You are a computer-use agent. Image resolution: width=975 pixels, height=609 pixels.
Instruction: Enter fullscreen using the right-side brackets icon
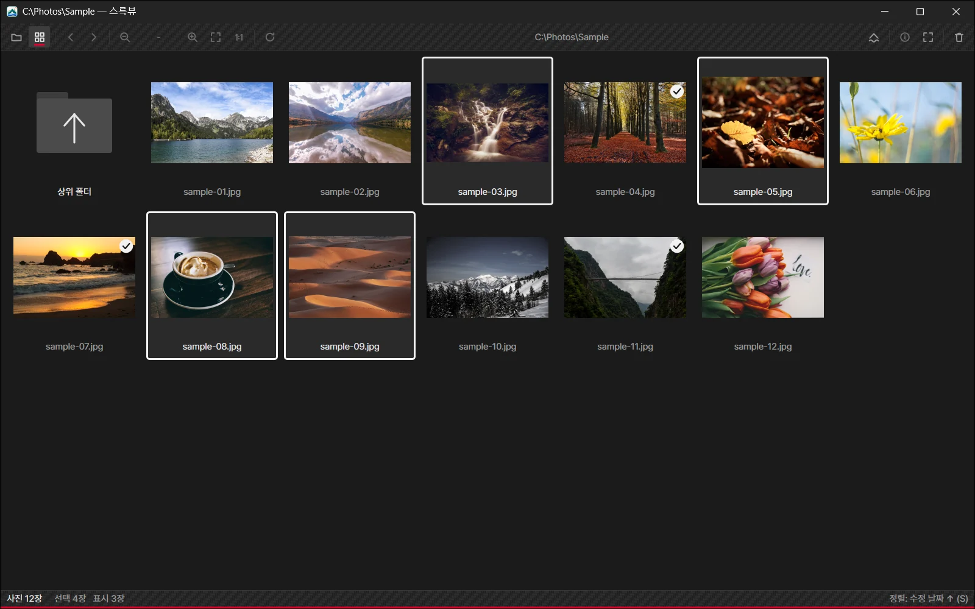pos(928,37)
